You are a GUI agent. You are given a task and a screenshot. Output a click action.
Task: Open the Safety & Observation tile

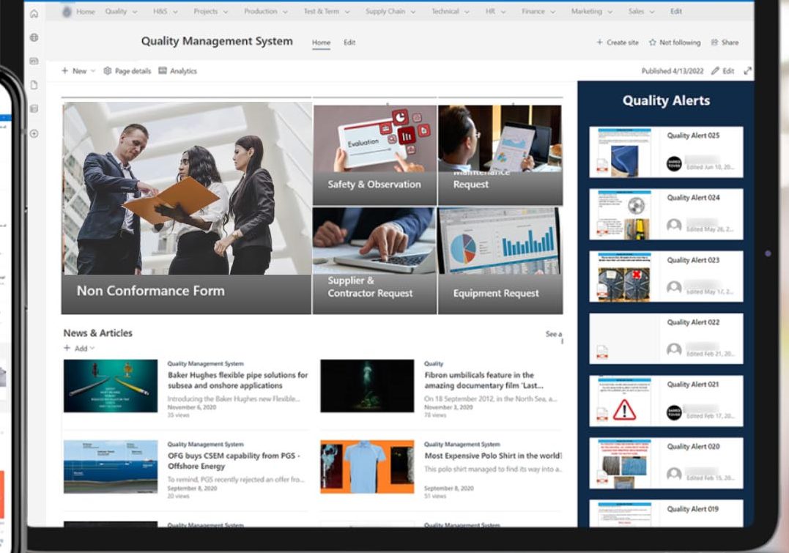click(x=374, y=155)
